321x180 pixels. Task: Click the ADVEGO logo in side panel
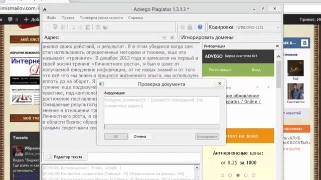[x=214, y=56]
